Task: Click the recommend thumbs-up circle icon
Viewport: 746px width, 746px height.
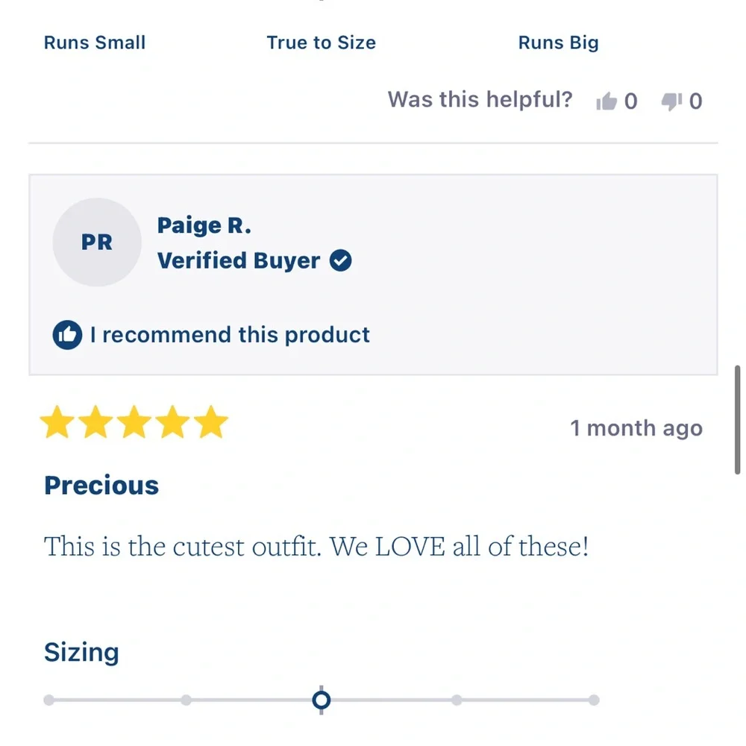Action: click(x=67, y=335)
